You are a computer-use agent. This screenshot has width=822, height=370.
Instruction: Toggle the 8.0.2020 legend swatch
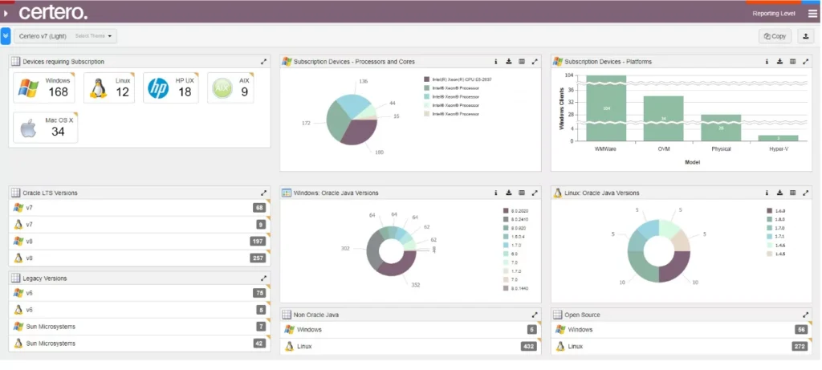506,210
